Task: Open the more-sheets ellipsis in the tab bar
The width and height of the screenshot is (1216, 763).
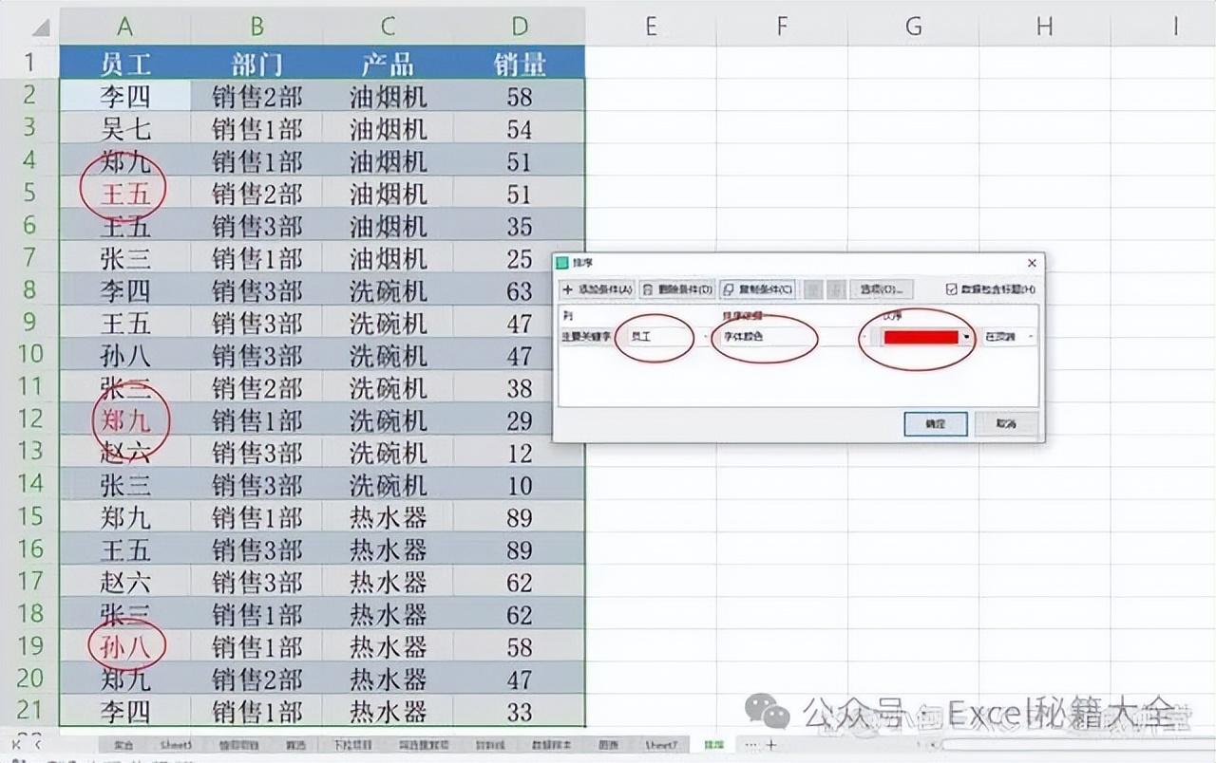Action: pos(750,745)
